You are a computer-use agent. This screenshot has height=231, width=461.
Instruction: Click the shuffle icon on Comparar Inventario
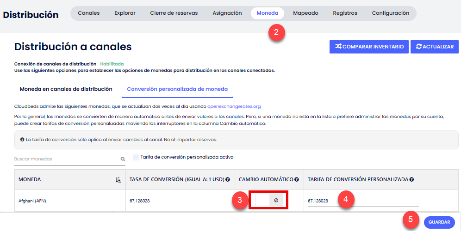point(338,46)
